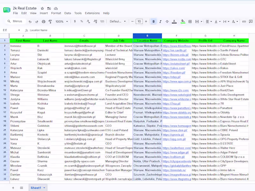
Task: Open the Format menu
Action: click(56, 13)
